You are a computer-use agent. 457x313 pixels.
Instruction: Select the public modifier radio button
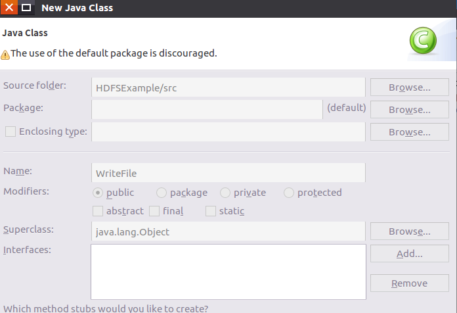tap(98, 193)
